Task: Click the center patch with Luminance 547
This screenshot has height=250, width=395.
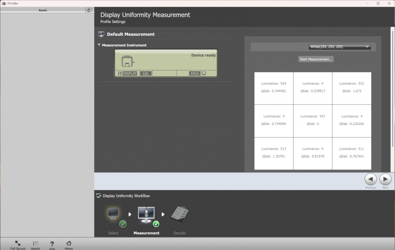Action: tap(313, 121)
